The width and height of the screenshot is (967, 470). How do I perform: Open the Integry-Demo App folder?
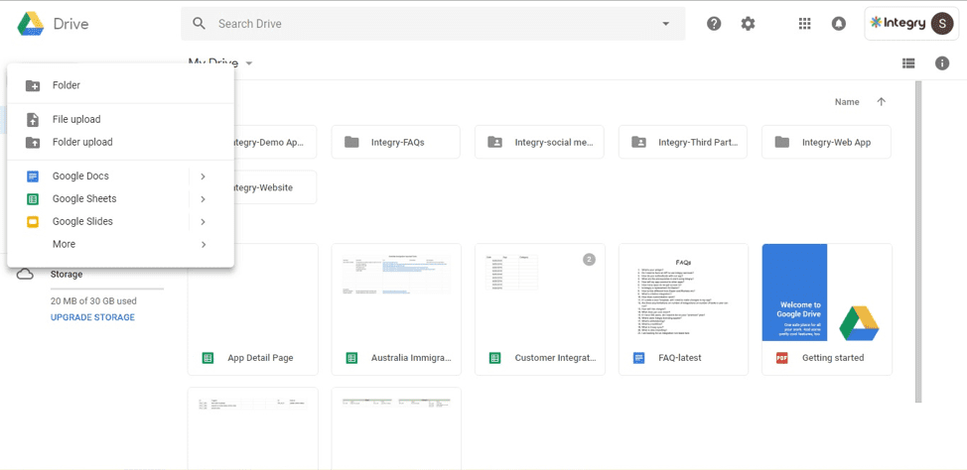point(274,143)
